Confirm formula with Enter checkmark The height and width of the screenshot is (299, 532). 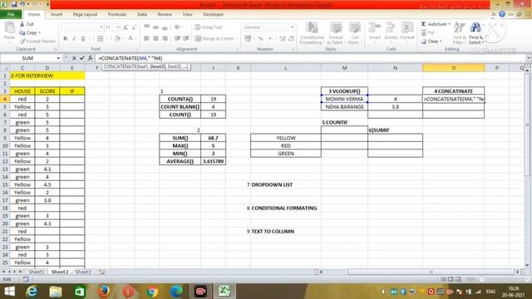pos(82,58)
